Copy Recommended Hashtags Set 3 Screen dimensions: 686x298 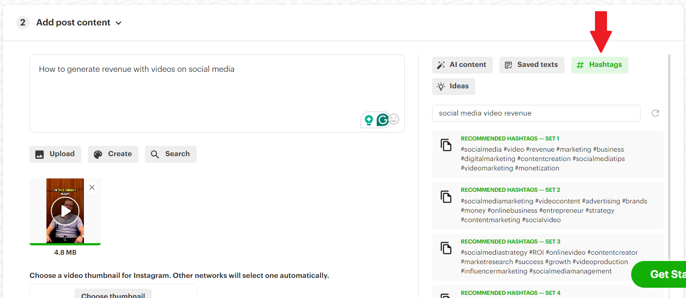click(446, 248)
